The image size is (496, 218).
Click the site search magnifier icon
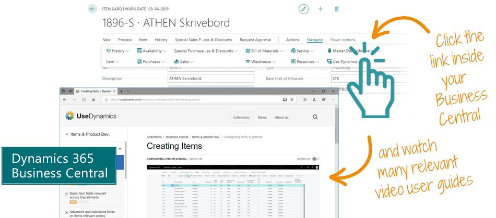(315, 117)
